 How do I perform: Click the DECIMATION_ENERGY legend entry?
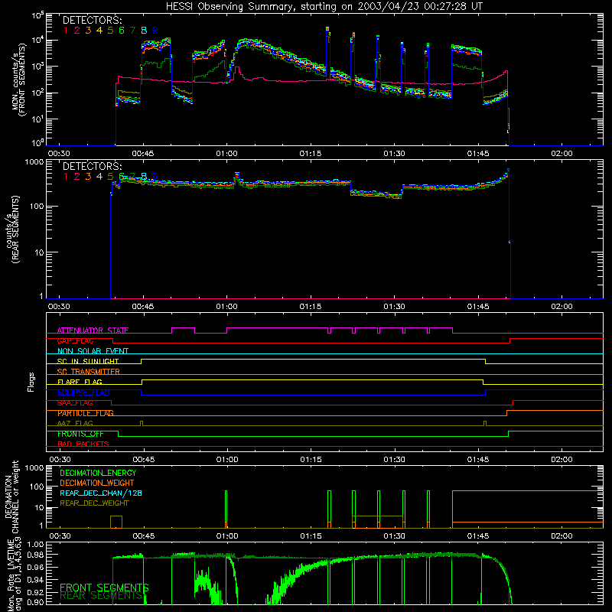(98, 473)
